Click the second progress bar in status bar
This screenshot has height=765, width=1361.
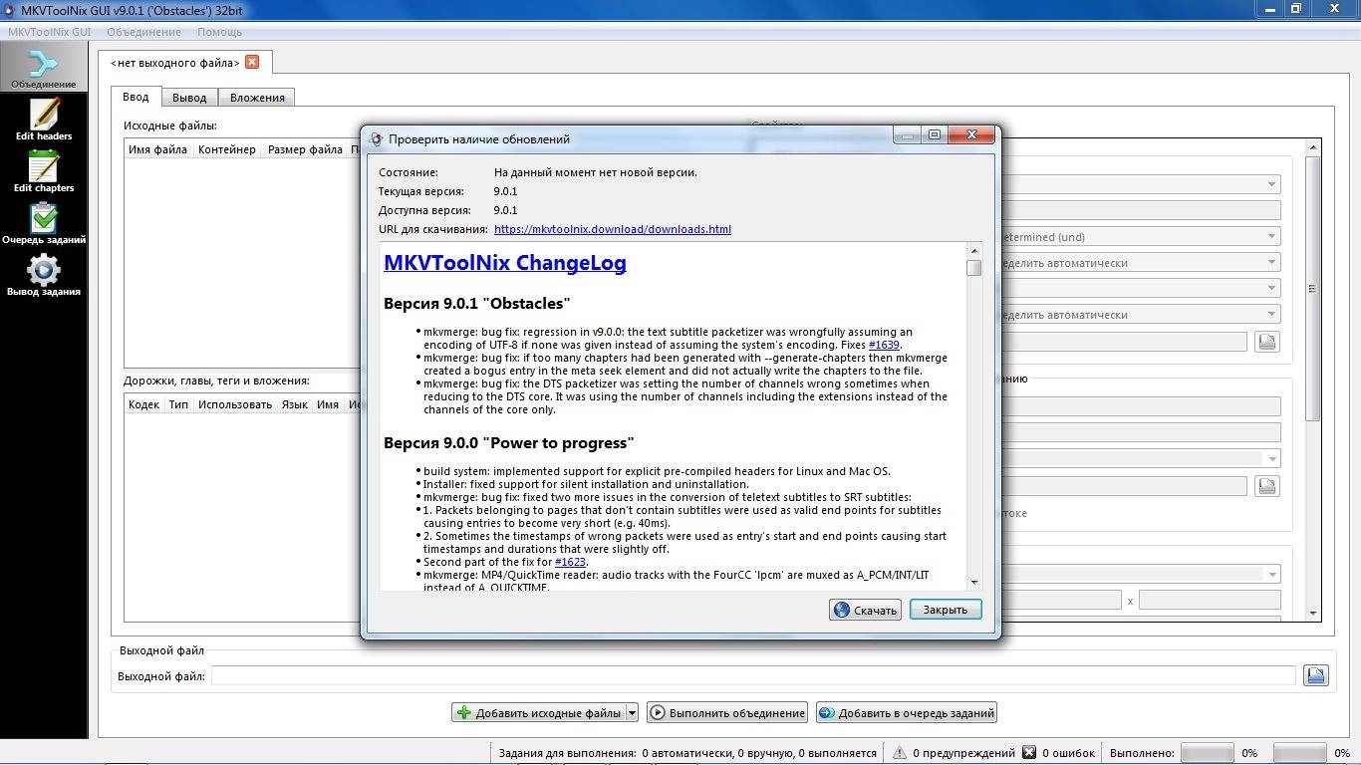pos(1299,753)
